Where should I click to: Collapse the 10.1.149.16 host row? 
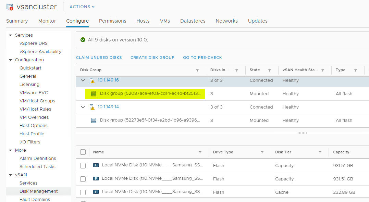pos(83,80)
